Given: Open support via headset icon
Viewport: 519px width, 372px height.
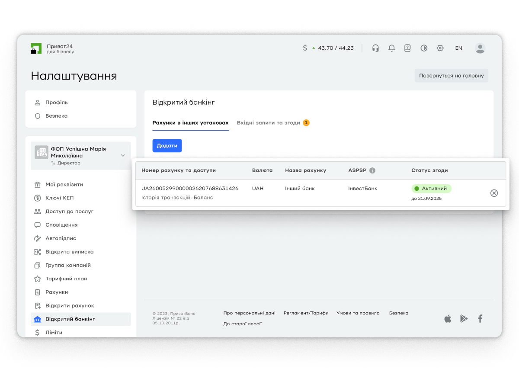Looking at the screenshot, I should click(x=375, y=48).
